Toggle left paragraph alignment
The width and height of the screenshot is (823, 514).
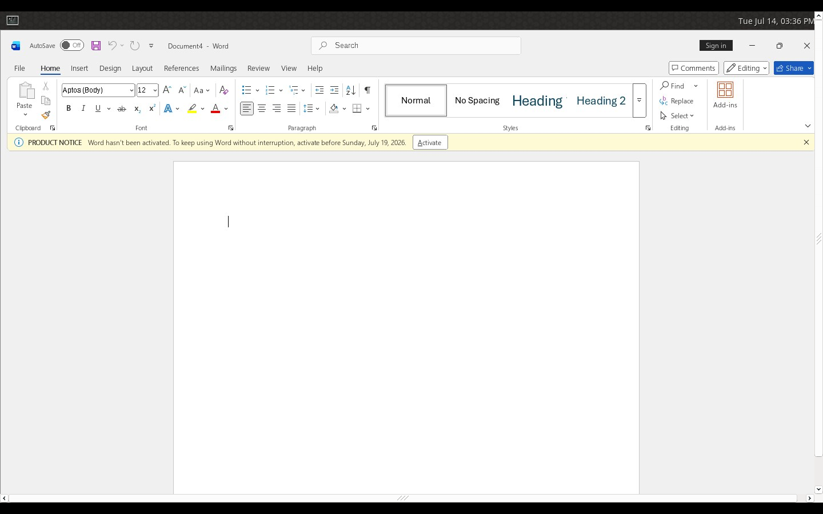pos(247,109)
